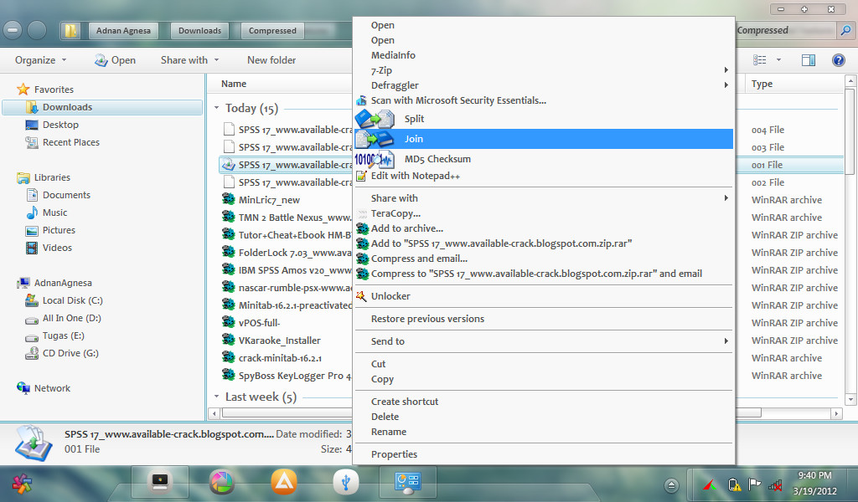Click the MD5 Checksum waveform icon
This screenshot has height=502, width=858.
(x=375, y=159)
